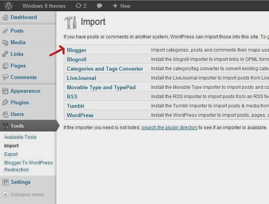Click the Links chain icon
This screenshot has height=204, width=269.
click(x=5, y=54)
